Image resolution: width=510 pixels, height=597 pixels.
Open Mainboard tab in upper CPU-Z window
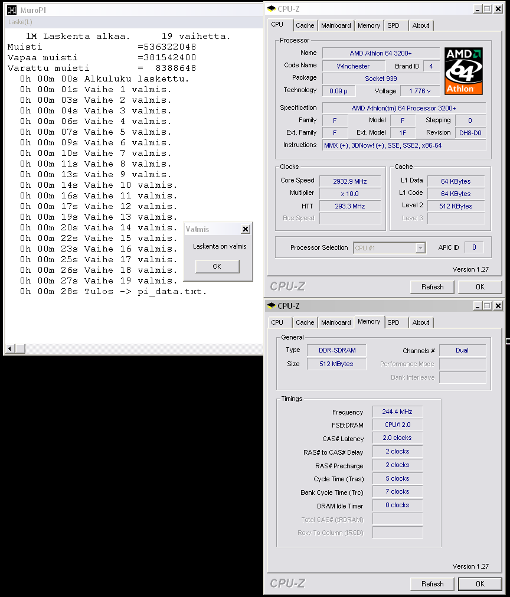click(336, 25)
